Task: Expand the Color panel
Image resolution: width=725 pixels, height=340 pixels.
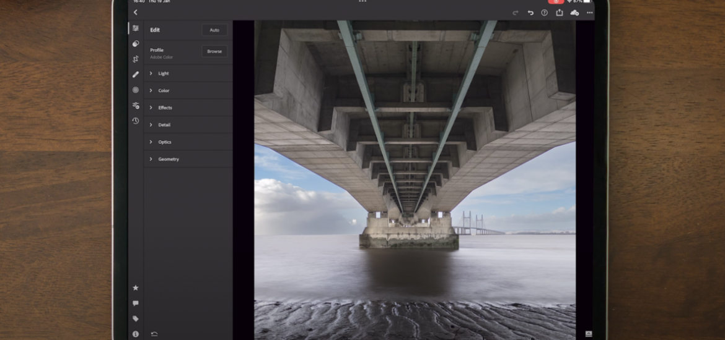Action: click(188, 90)
